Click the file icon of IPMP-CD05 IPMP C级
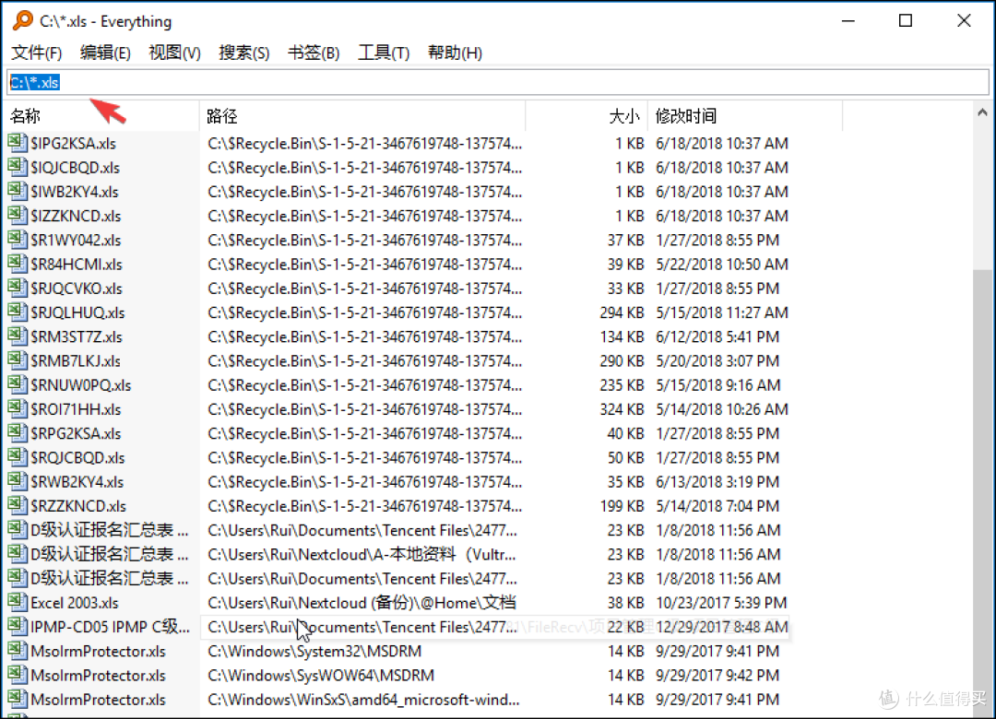Image resolution: width=996 pixels, height=719 pixels. 18,626
